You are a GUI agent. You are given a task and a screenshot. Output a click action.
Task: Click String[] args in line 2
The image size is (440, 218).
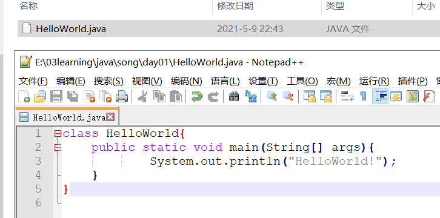(x=313, y=148)
